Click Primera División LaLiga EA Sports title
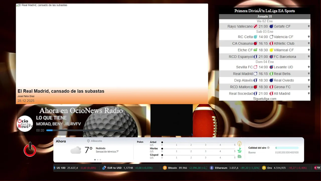Screen dimensions: 321x181 click(265, 11)
